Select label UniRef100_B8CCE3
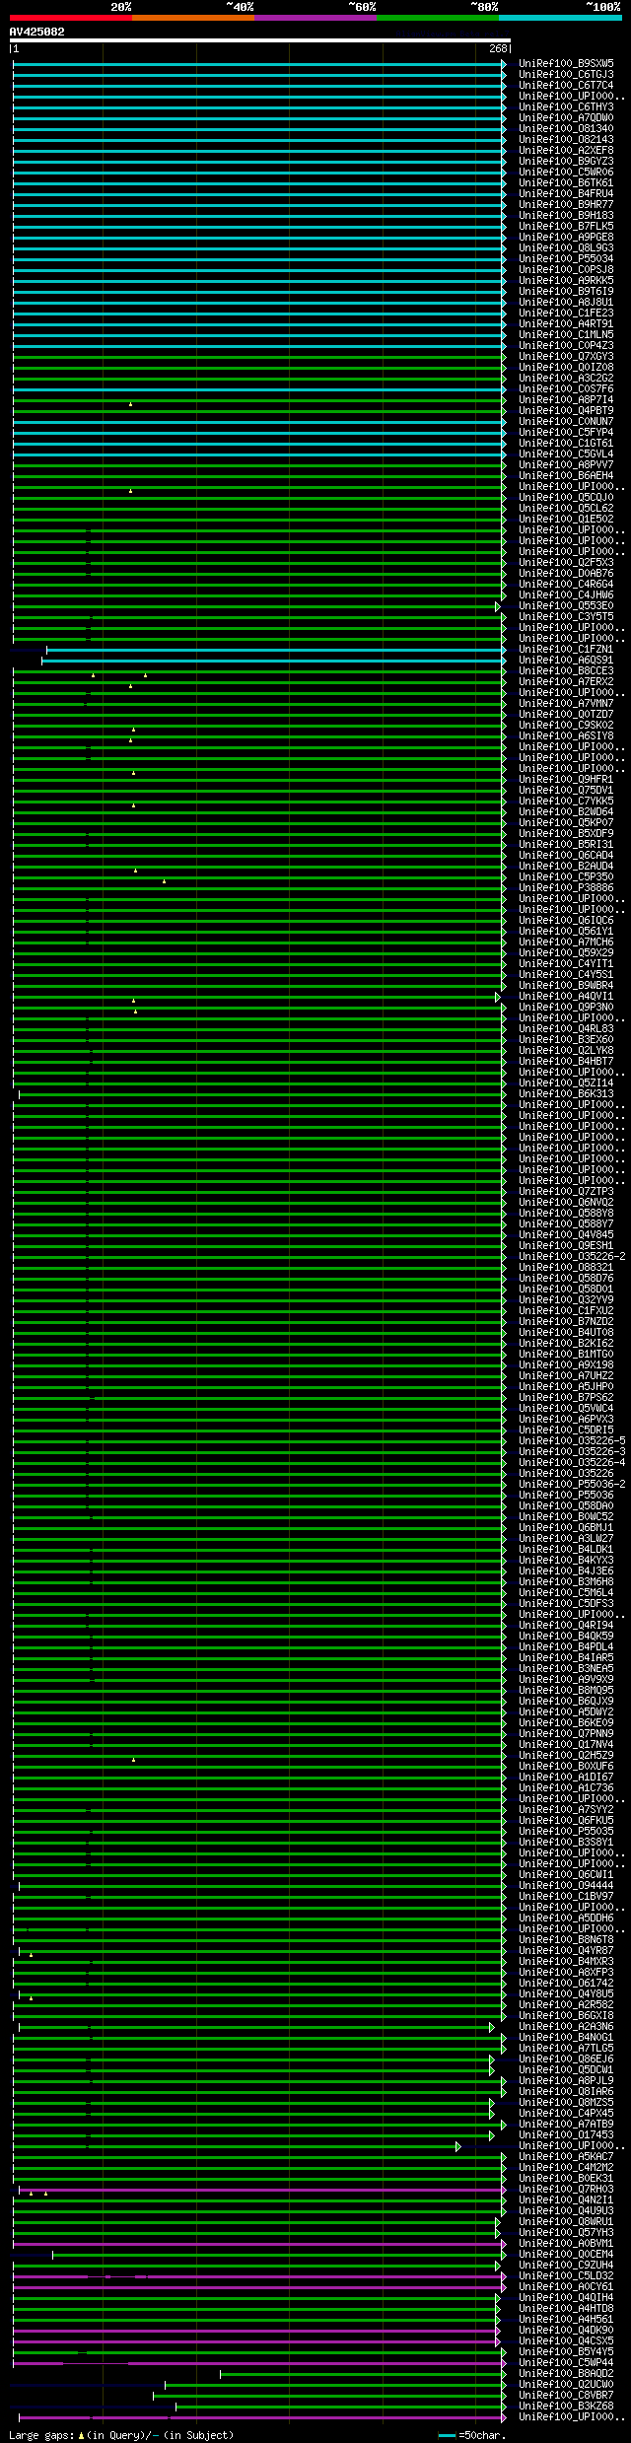 (566, 671)
